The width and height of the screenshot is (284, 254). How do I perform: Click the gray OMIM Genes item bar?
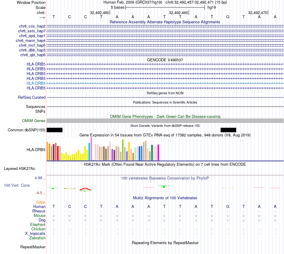(x=165, y=121)
